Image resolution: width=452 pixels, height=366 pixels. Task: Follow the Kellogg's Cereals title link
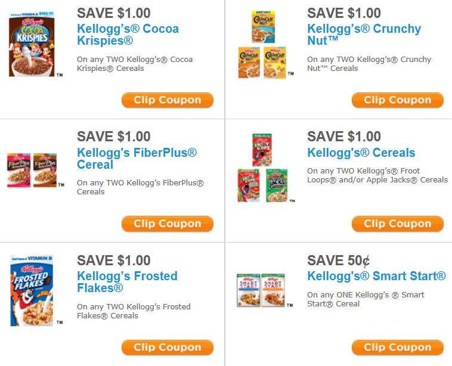(x=361, y=153)
